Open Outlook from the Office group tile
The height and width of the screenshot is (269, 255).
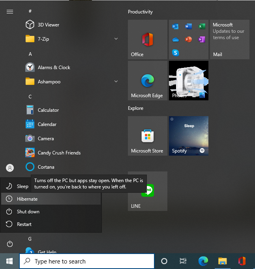tap(175, 26)
